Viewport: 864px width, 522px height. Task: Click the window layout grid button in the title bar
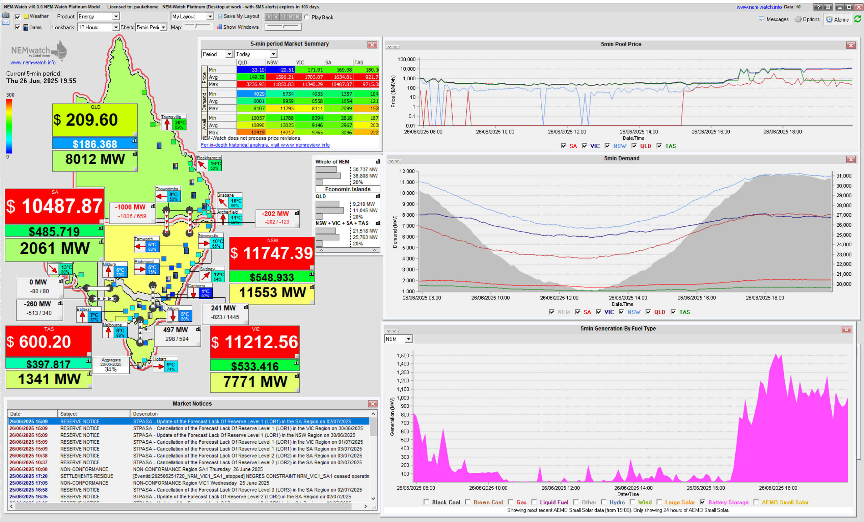point(828,7)
